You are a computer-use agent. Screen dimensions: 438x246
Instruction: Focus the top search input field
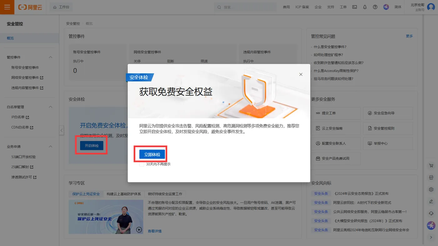tap(245, 7)
